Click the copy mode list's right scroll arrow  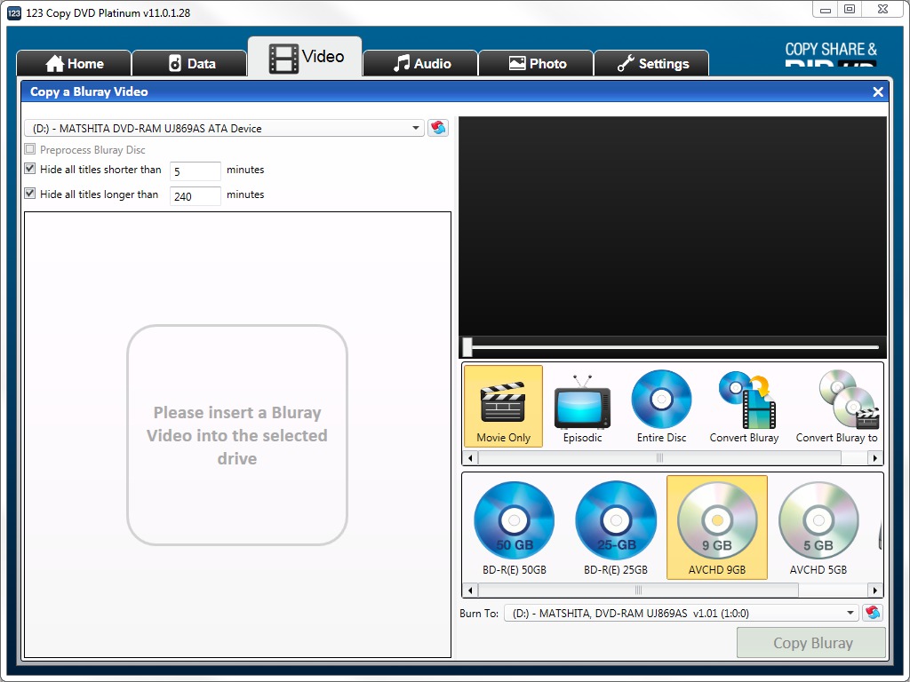(x=875, y=458)
